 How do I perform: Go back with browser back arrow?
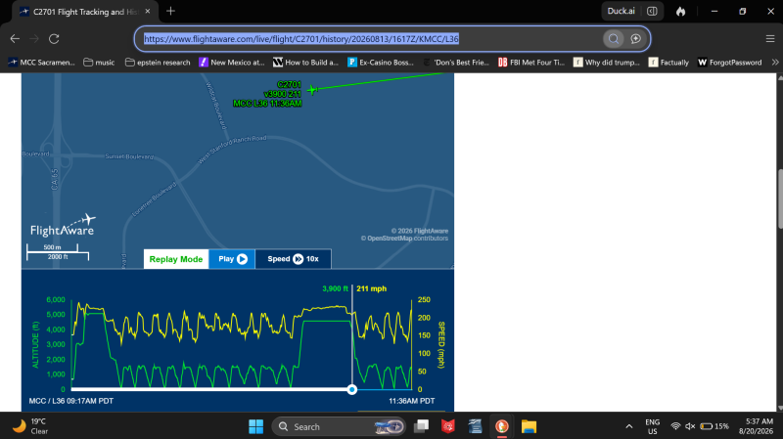point(15,38)
